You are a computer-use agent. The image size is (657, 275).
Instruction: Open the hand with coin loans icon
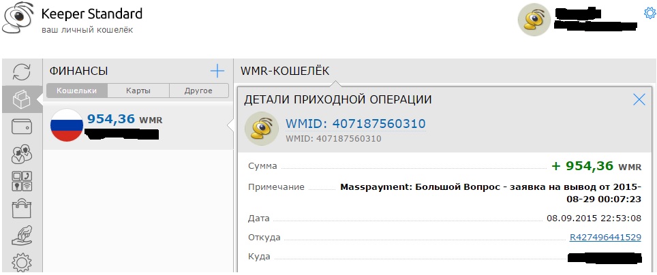coord(22,236)
